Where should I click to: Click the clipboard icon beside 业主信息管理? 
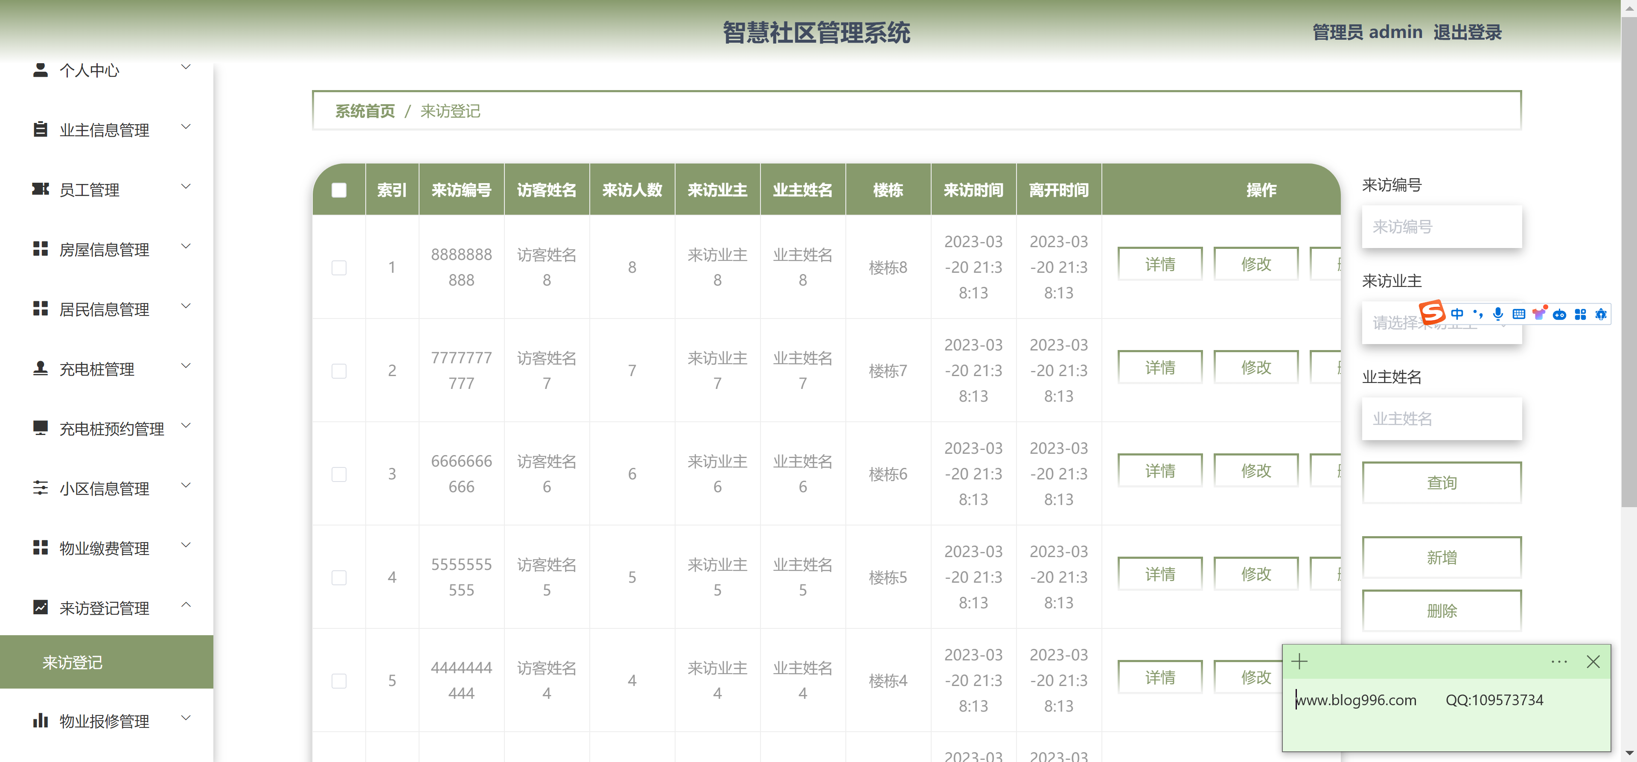point(40,129)
